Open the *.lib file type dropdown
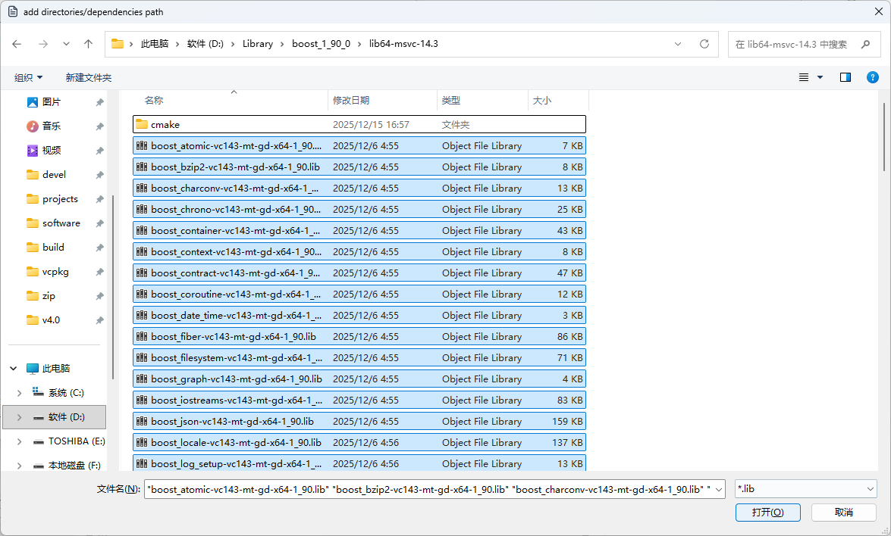 [805, 488]
